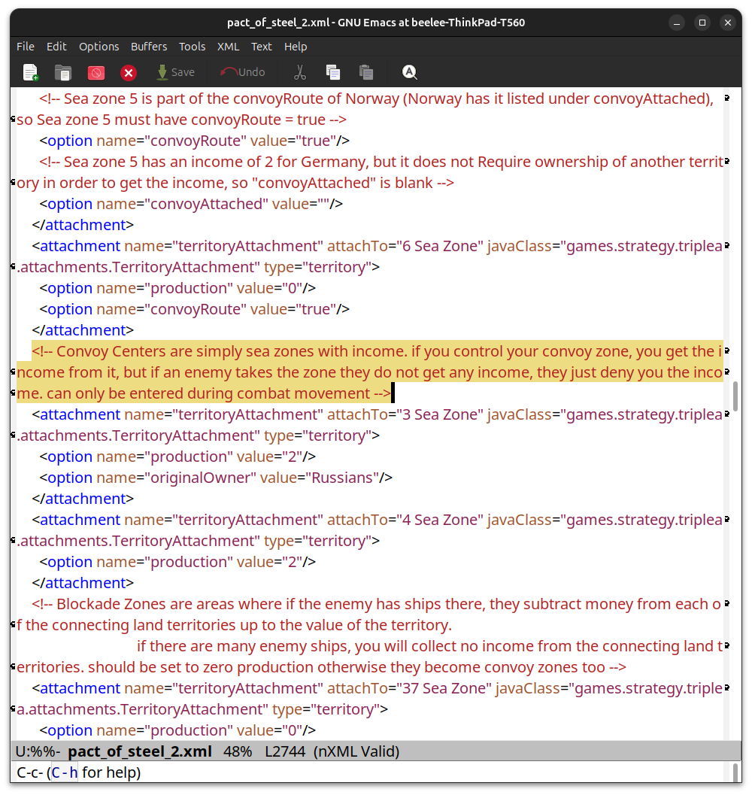Screen dimensions: 752x795
Task: Click the U:%%- status in mode line
Action: pyautogui.click(x=38, y=751)
